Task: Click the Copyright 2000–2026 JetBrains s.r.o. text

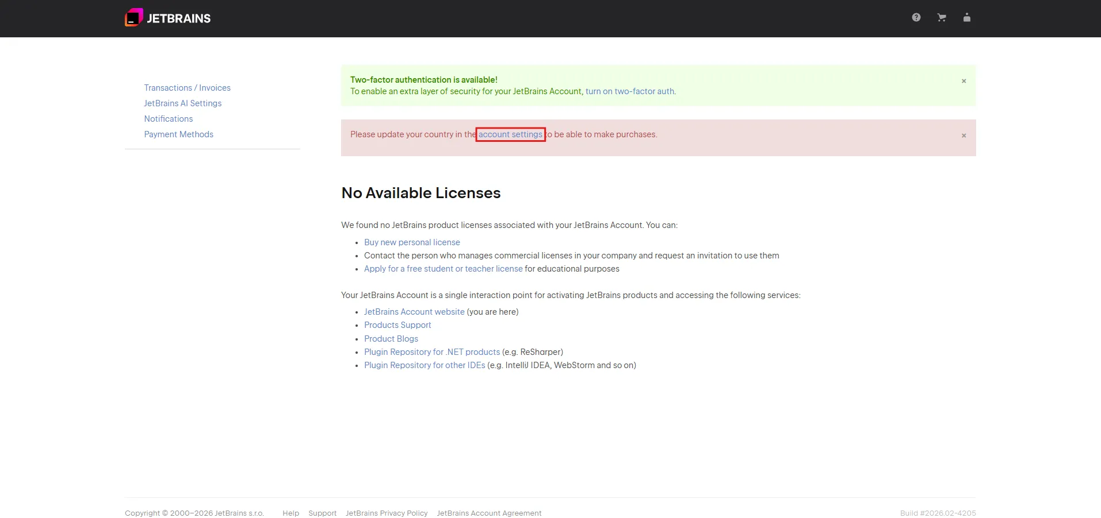Action: 194,513
